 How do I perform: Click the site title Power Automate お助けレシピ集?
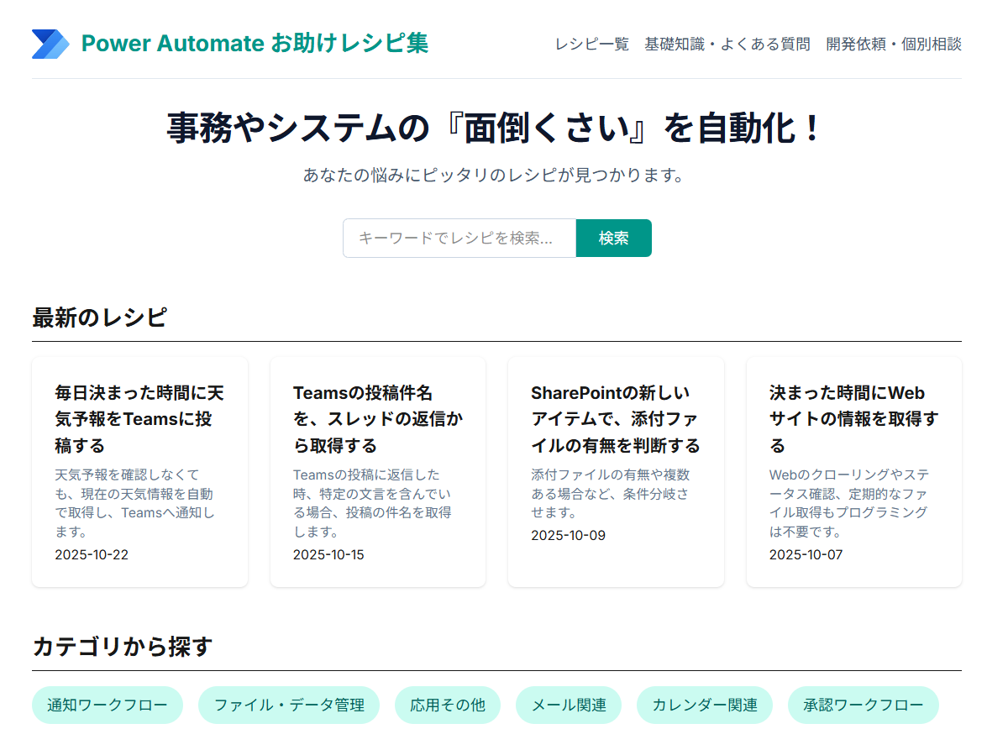coord(255,43)
